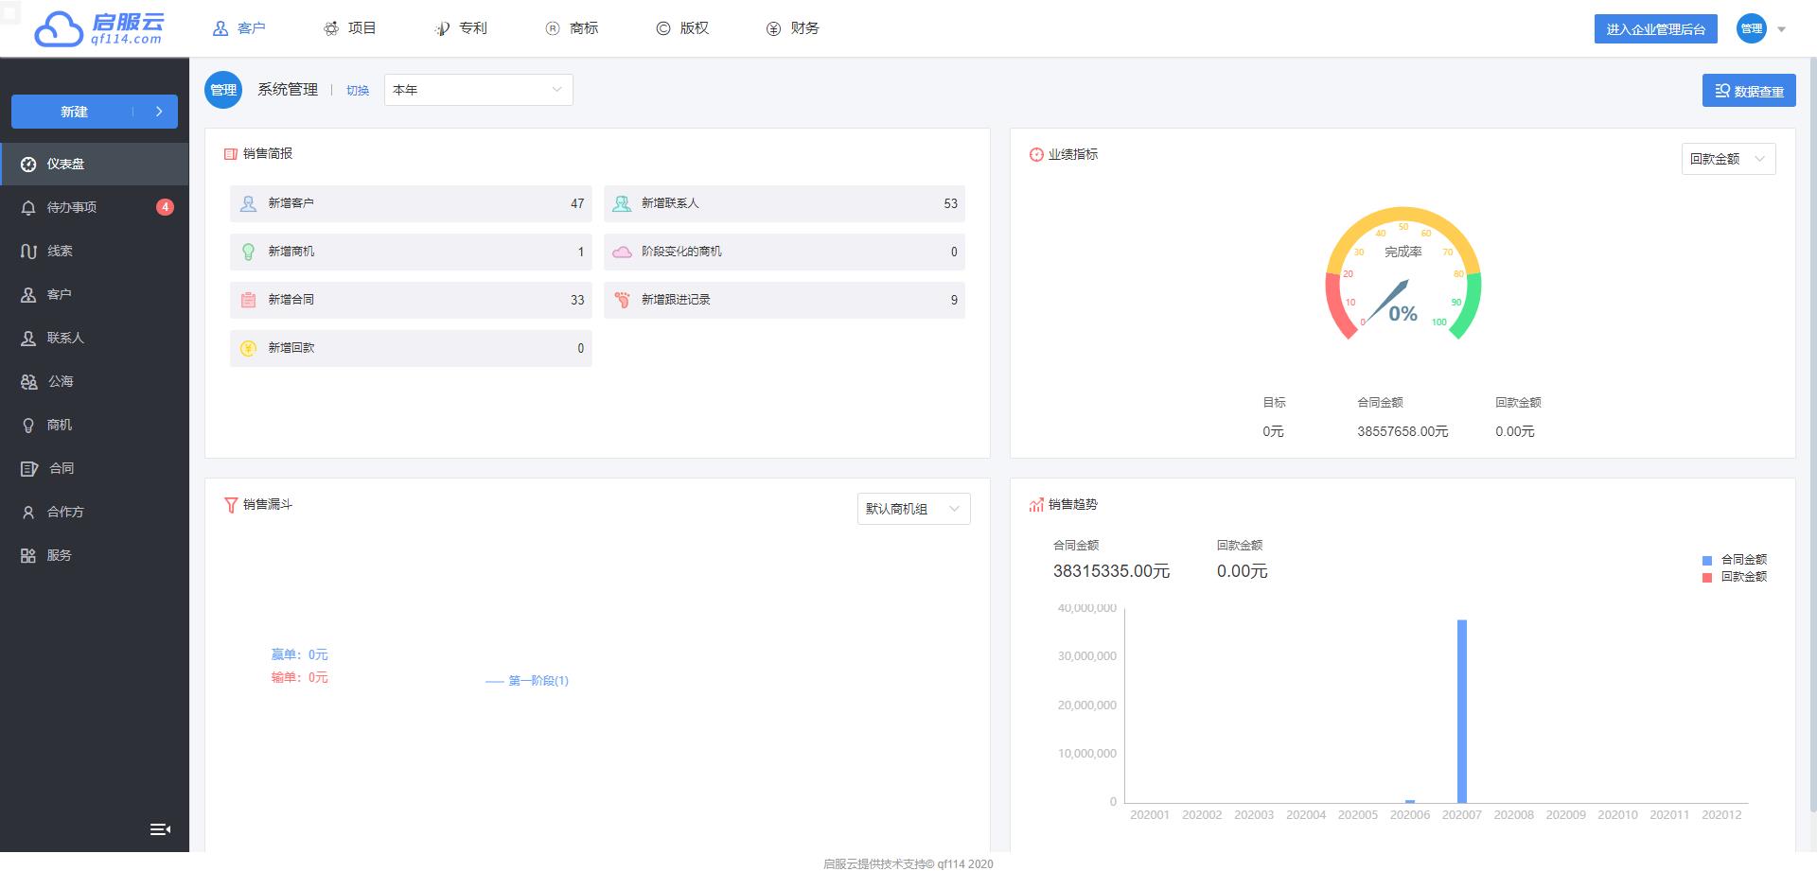
Task: Open 客户 in the sidebar
Action: [x=95, y=294]
